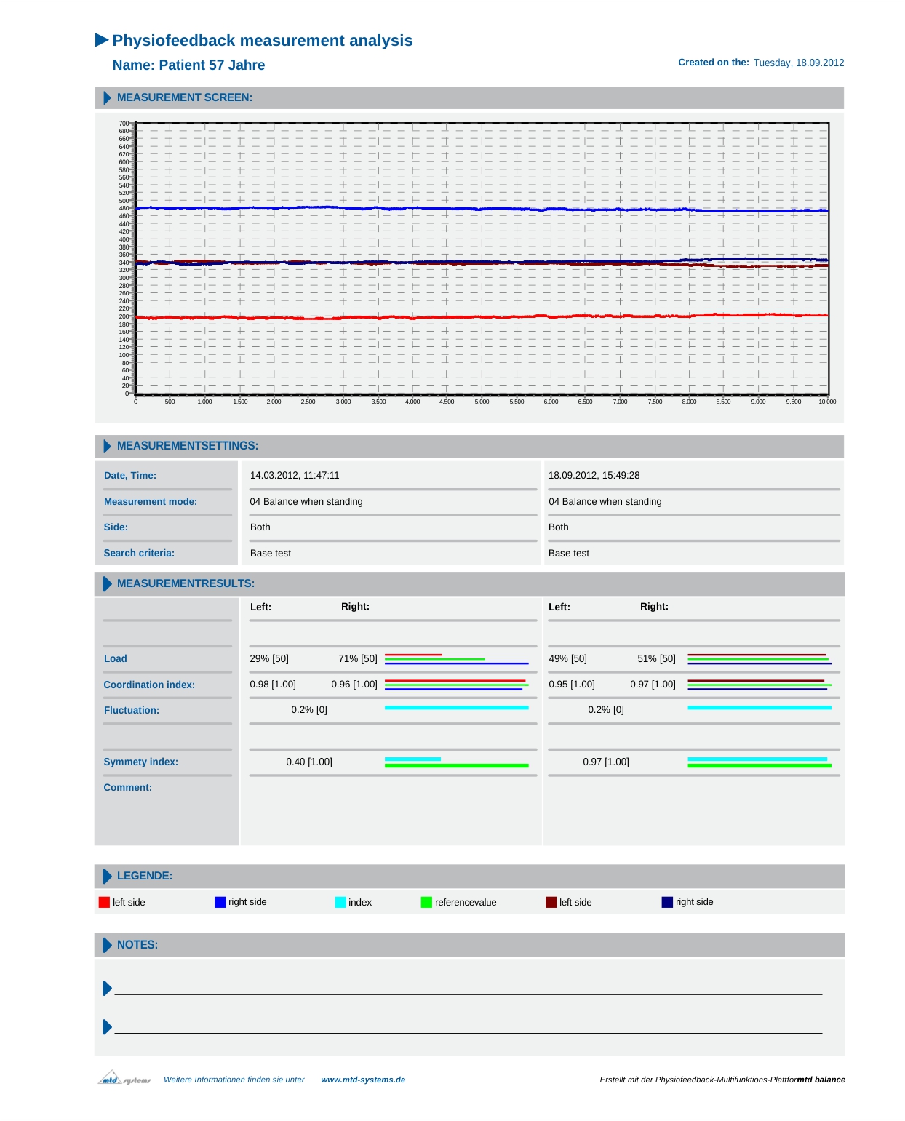
Task: Click the coordination value '0.98 [1.00]'
Action: 273,685
